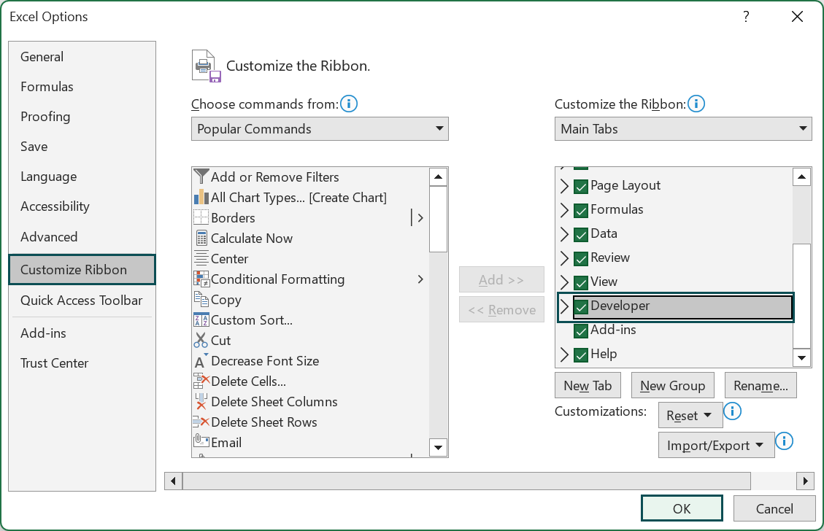Click info icon beside Customize the Ribbon label

696,104
